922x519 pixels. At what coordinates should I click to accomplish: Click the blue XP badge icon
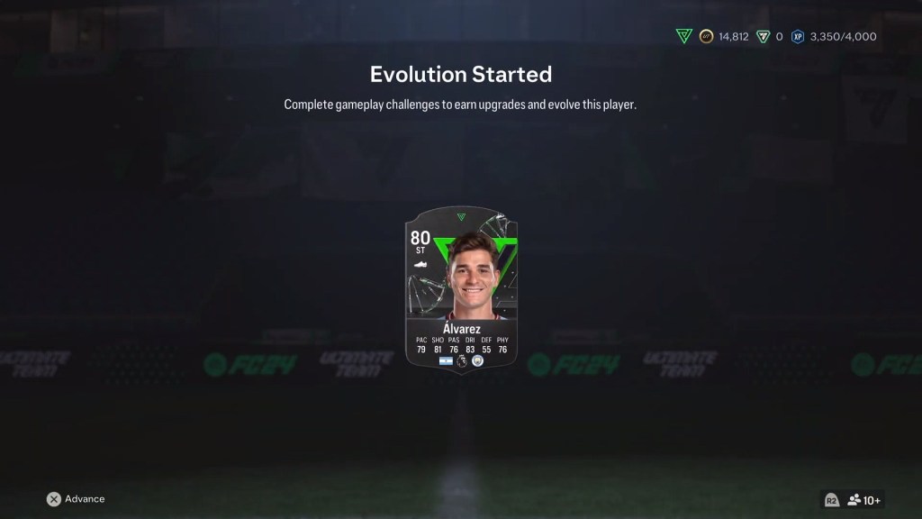pyautogui.click(x=798, y=36)
